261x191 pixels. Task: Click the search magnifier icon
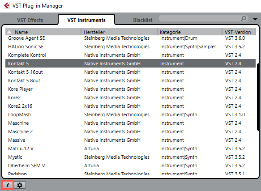(244, 18)
